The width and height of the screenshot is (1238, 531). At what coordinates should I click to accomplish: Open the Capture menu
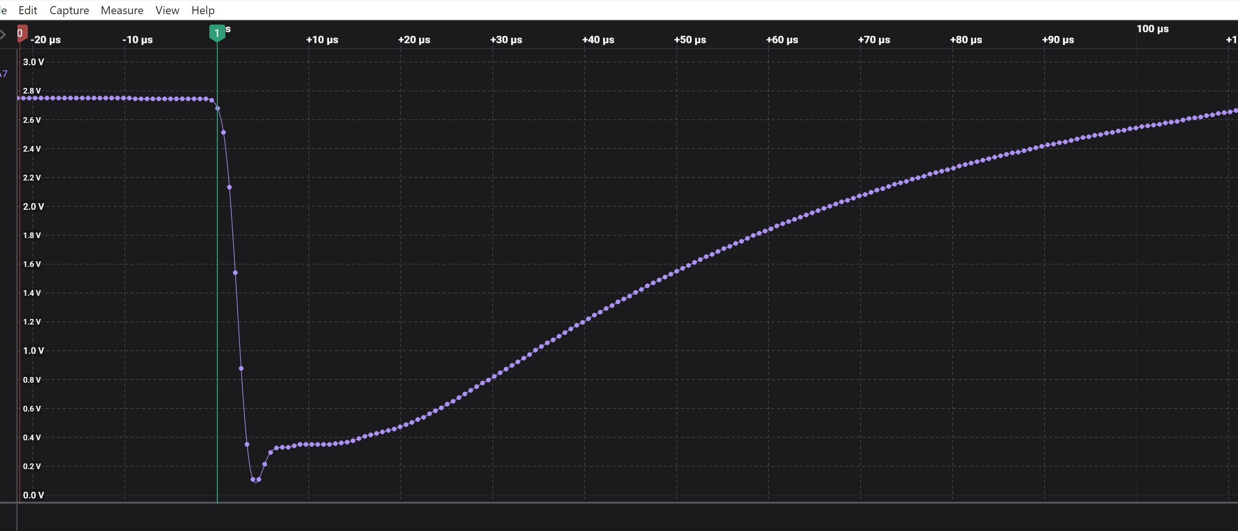click(69, 10)
